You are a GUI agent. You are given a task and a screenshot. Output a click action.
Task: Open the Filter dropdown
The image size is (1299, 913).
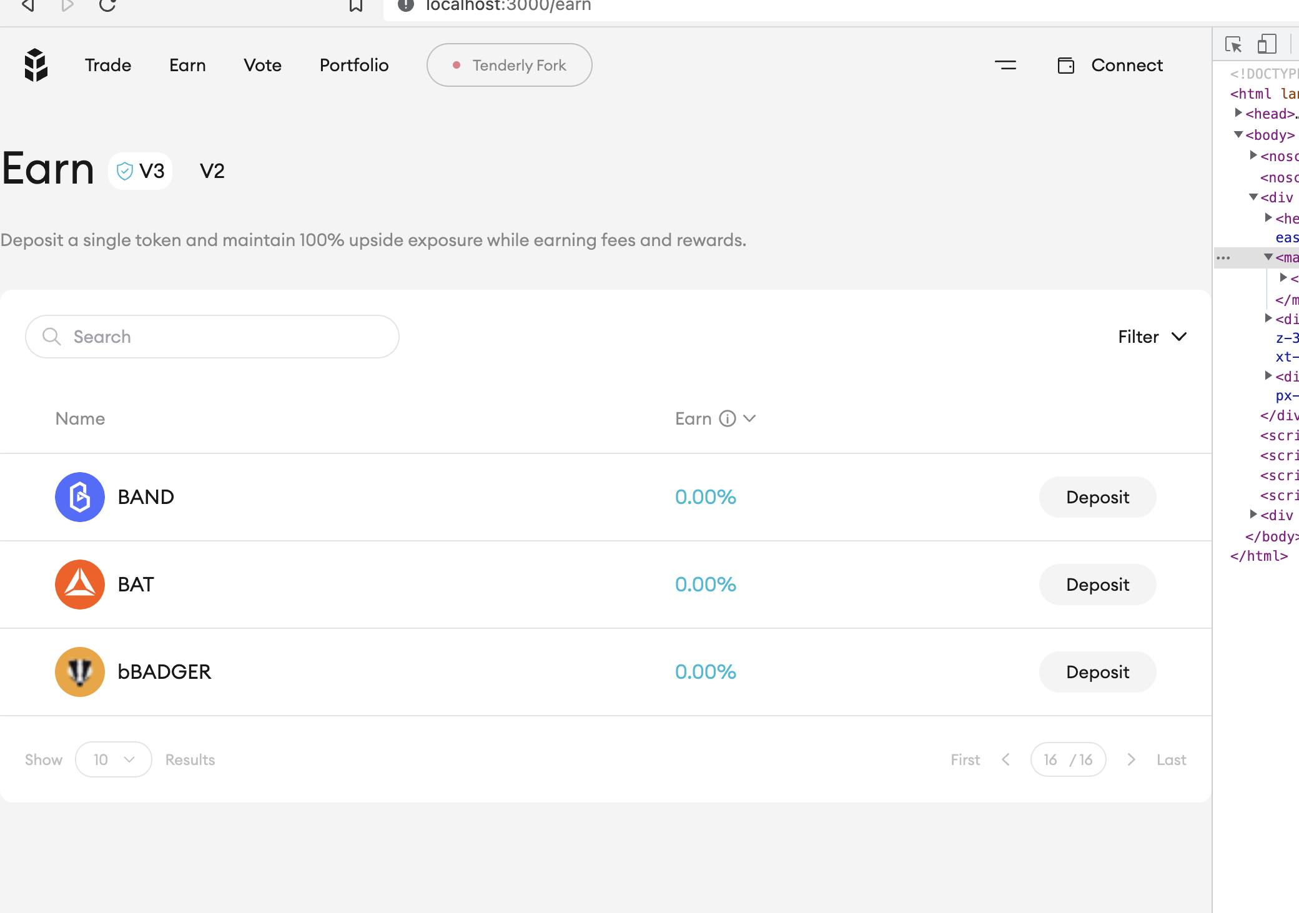[x=1152, y=337]
